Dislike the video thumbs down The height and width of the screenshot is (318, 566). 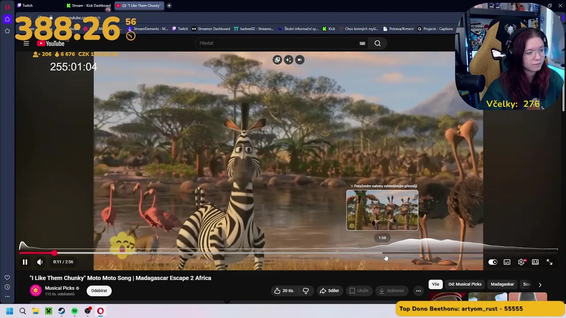tap(306, 291)
